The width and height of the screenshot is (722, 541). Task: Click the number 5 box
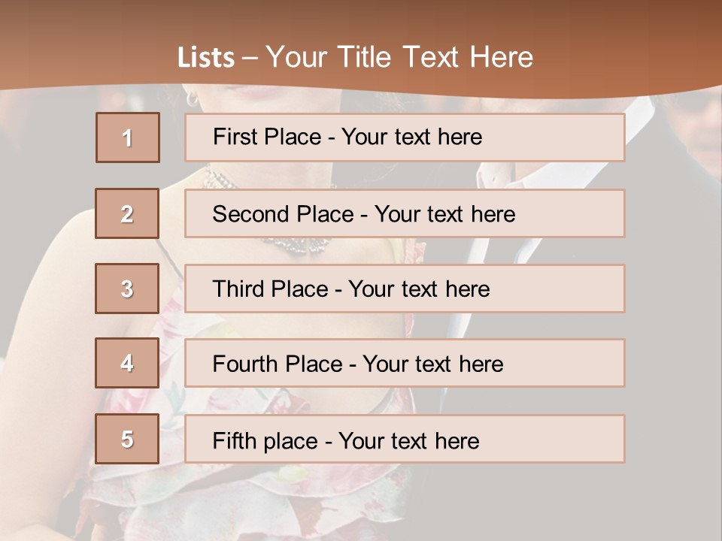[x=127, y=439]
